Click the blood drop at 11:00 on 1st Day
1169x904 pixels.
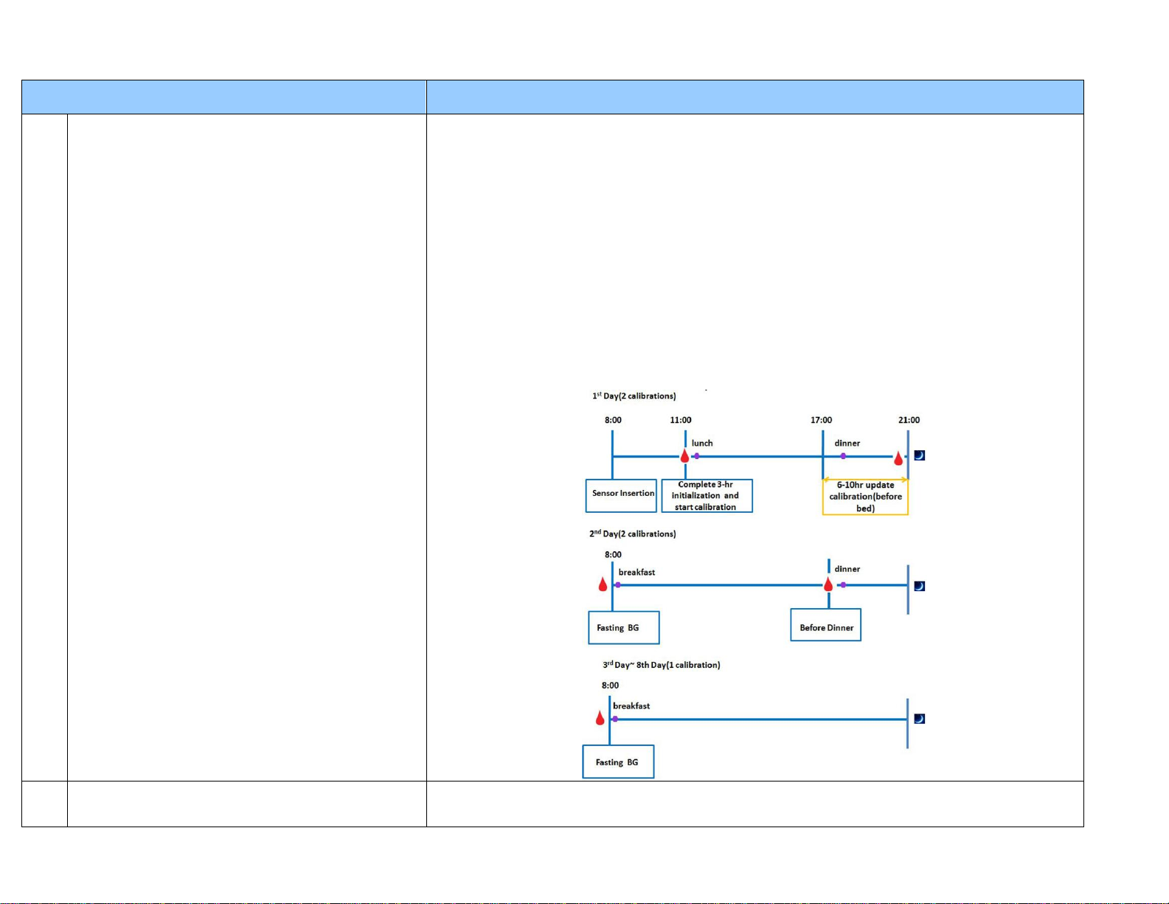[x=684, y=455]
